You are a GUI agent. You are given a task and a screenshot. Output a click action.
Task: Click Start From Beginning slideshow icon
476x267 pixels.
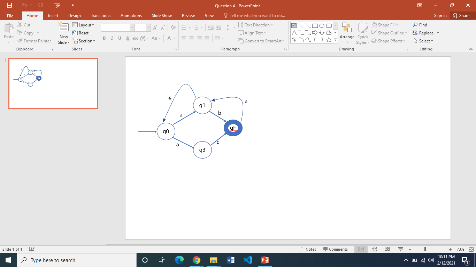[57, 6]
